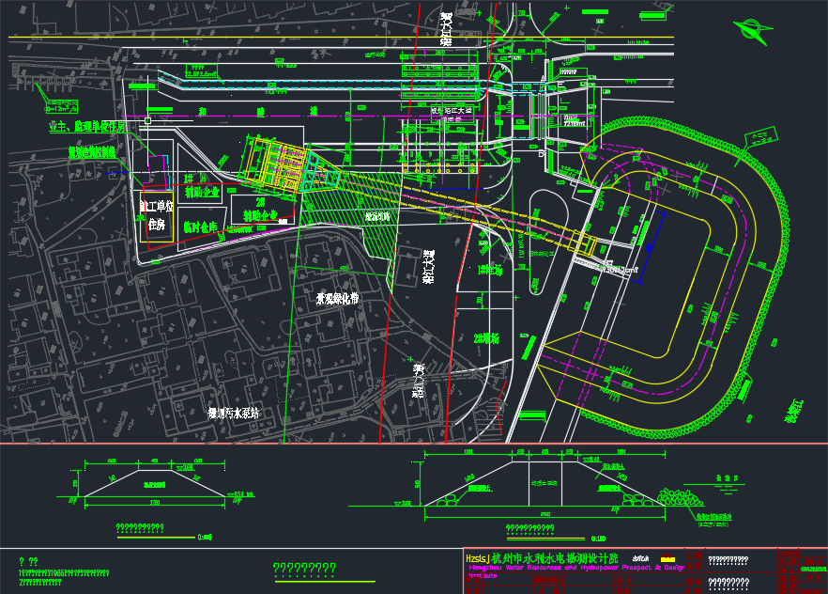Select the 施工单位住房 building label
828x594 pixels.
[155, 215]
